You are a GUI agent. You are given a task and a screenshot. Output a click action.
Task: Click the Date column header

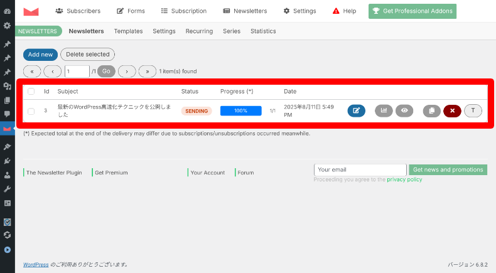(290, 92)
